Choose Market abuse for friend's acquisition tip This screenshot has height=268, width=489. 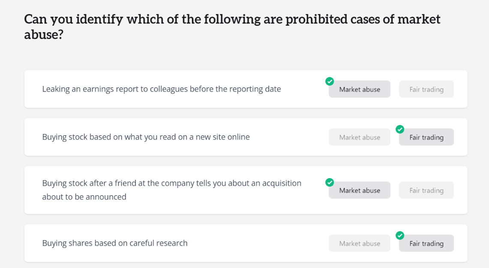point(360,190)
